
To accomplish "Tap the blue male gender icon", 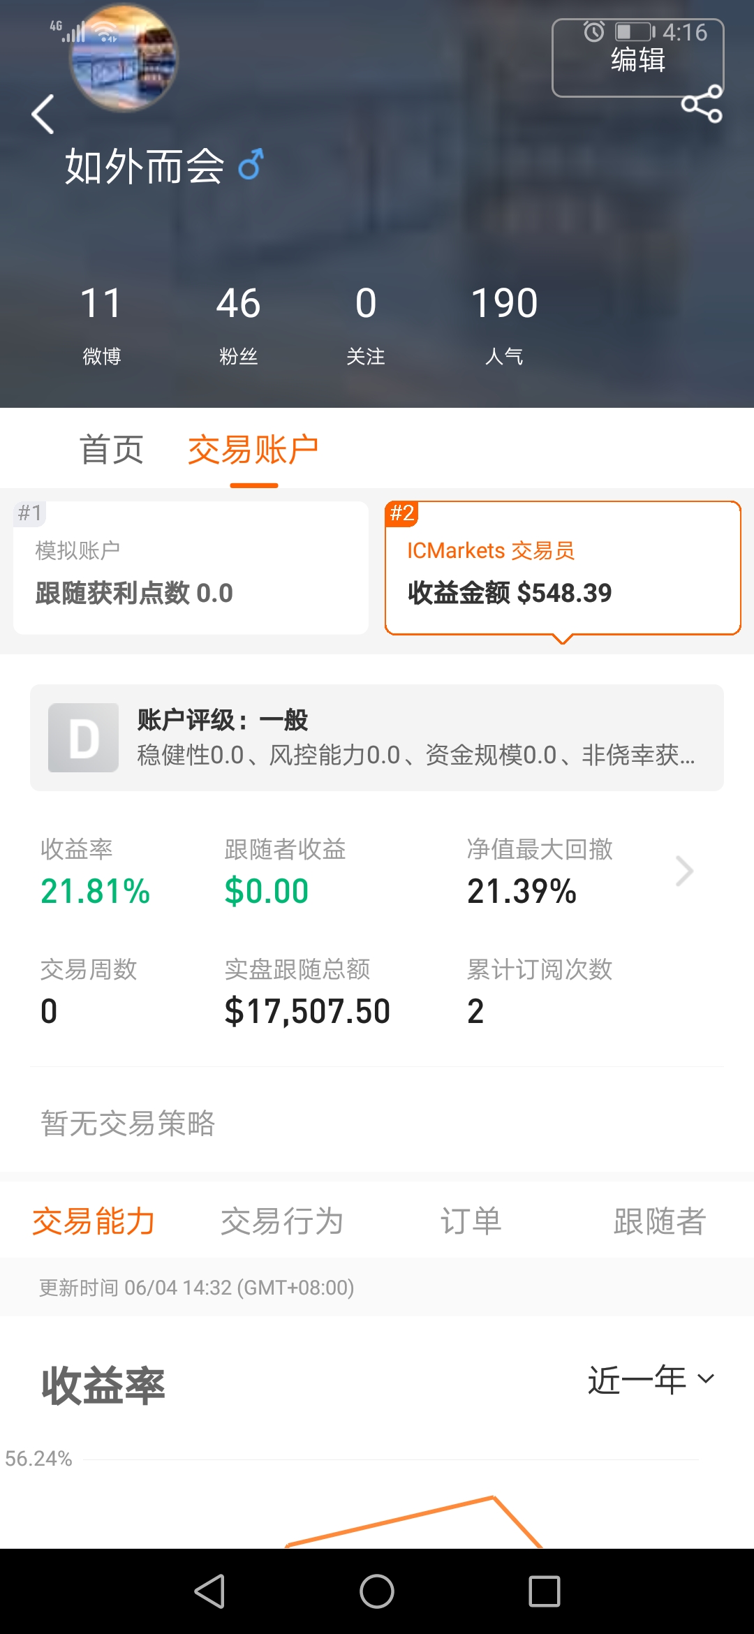I will pos(251,165).
